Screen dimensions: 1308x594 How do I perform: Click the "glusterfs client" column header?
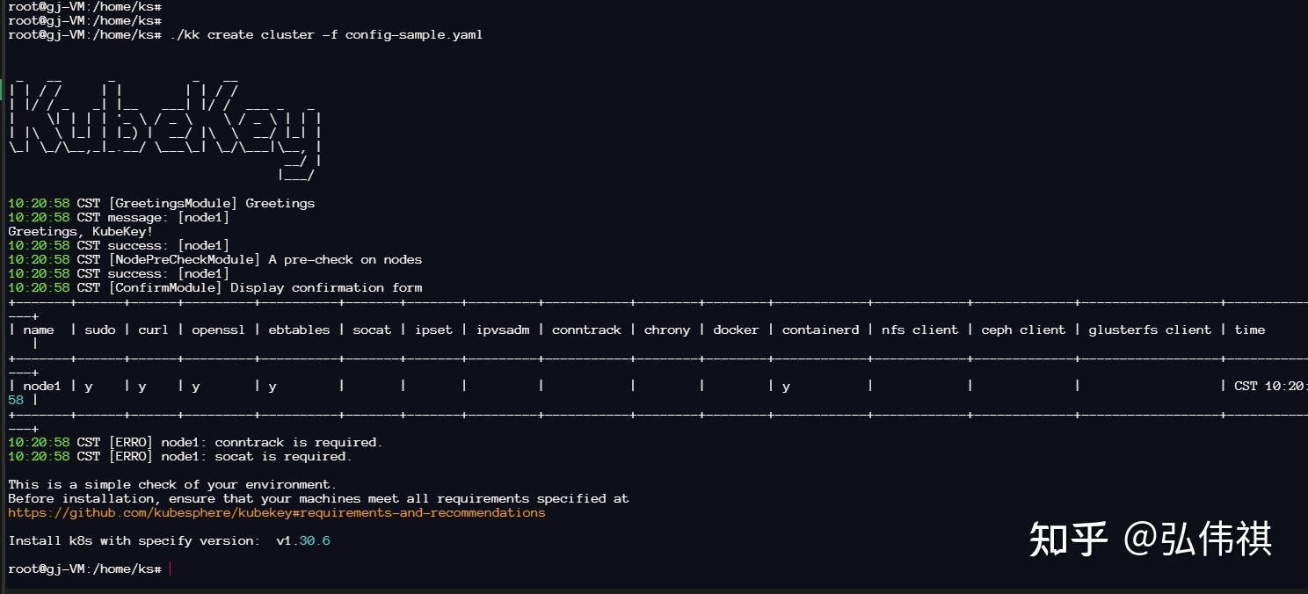pyautogui.click(x=1149, y=330)
